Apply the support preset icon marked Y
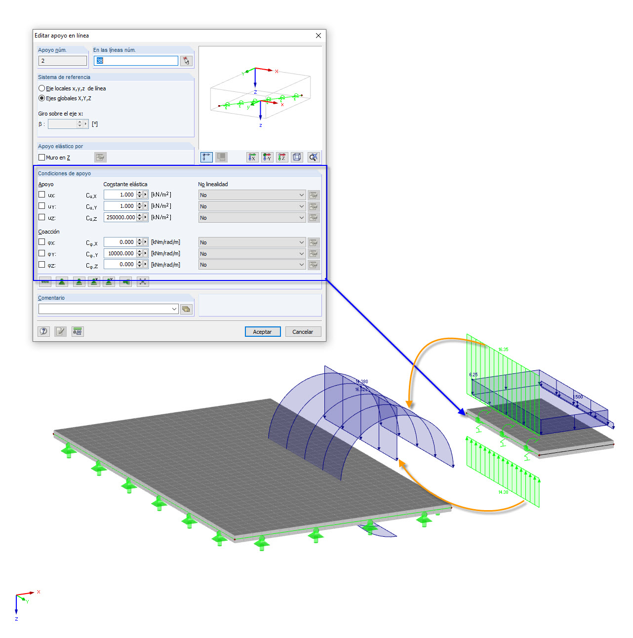Screen dimensions: 633x638 click(x=109, y=281)
